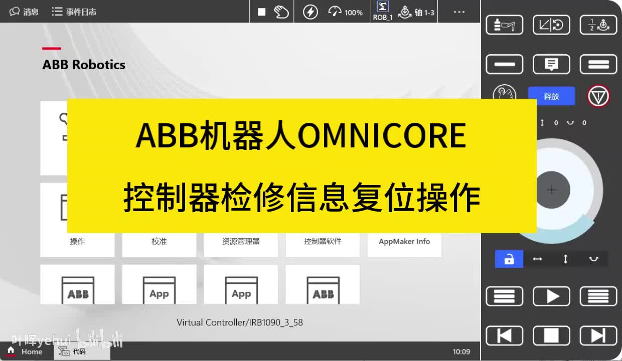
Task: Open the three-dot more menu
Action: point(459,12)
